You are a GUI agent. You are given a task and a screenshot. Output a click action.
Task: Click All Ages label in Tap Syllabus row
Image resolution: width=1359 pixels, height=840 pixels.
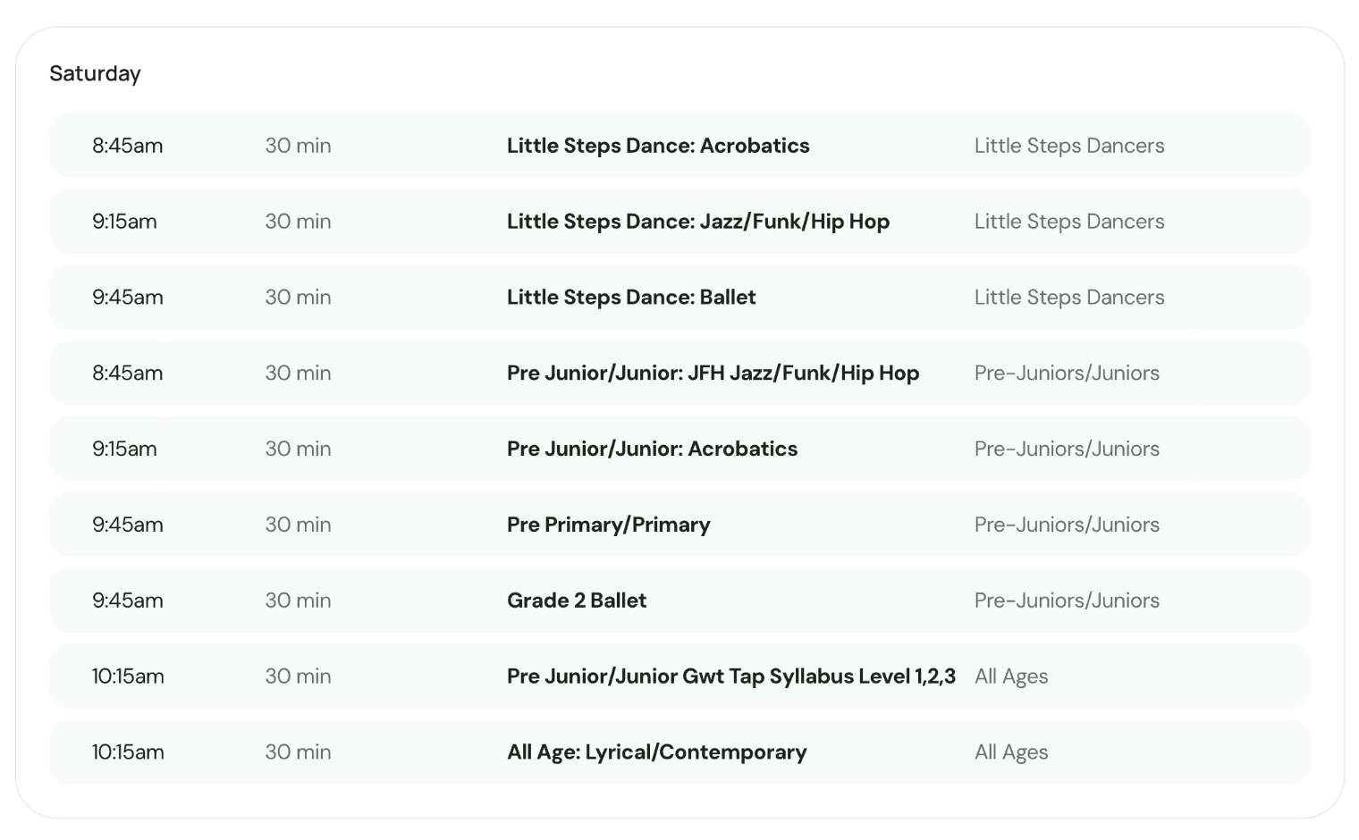coord(1010,676)
